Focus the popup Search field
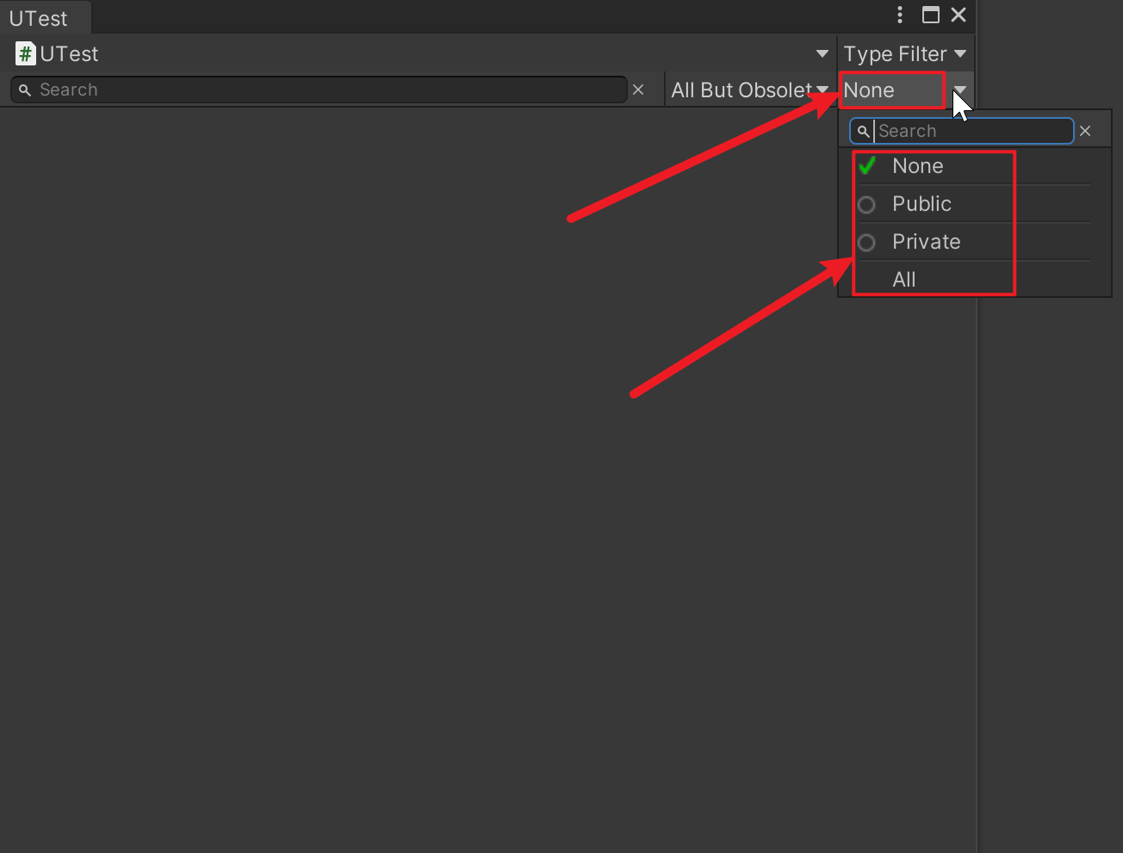This screenshot has height=853, width=1123. click(962, 131)
